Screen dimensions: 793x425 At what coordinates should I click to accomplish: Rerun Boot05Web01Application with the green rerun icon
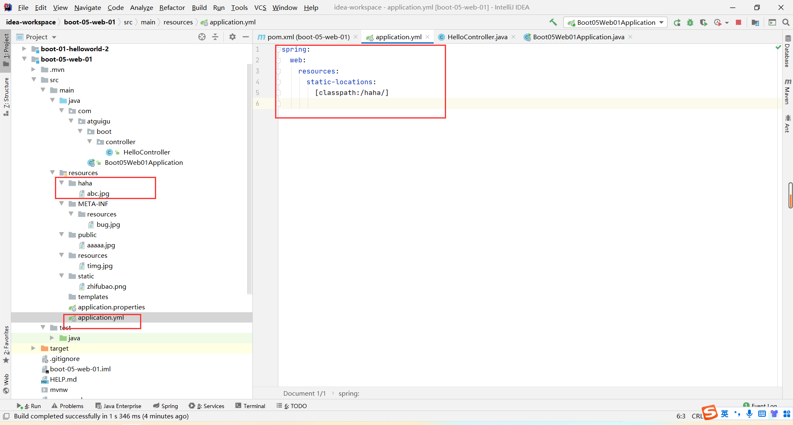(677, 23)
